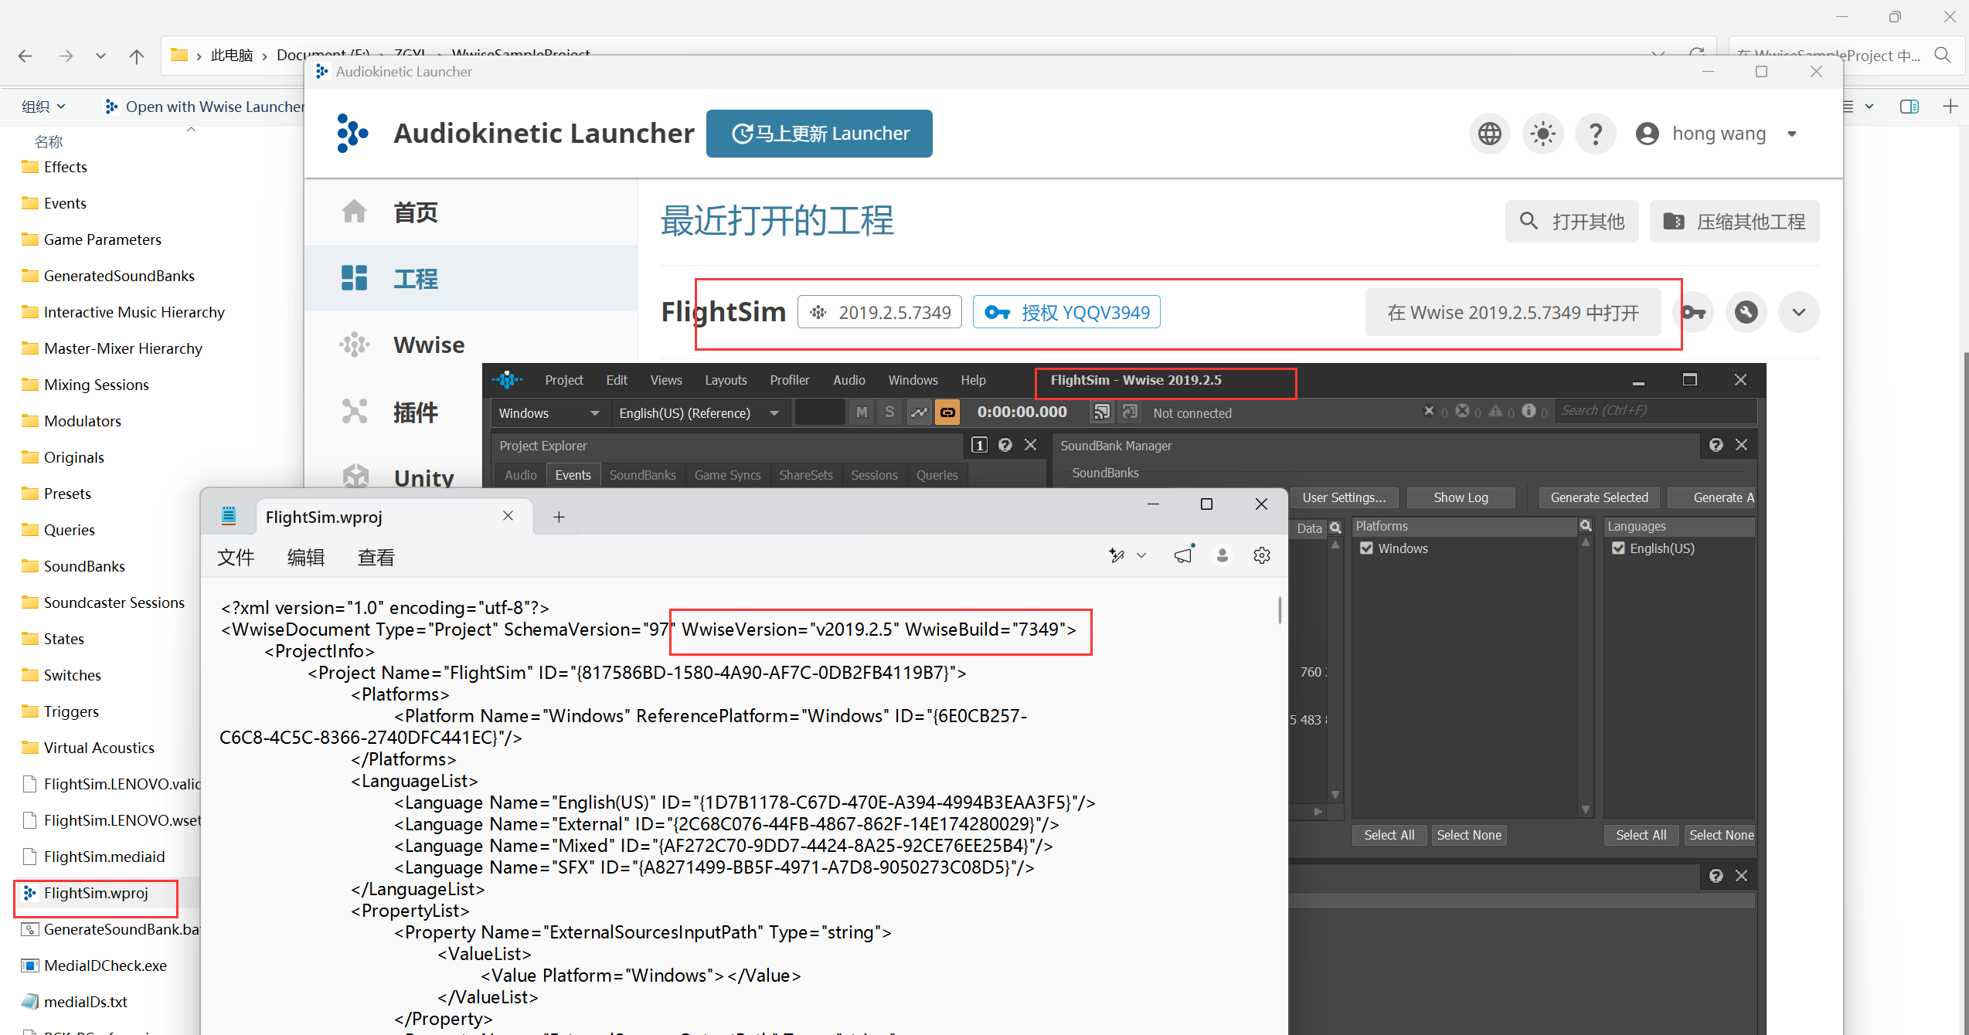The width and height of the screenshot is (1969, 1035).
Task: Click the Explorer up-directory arrow
Action: pos(137,56)
